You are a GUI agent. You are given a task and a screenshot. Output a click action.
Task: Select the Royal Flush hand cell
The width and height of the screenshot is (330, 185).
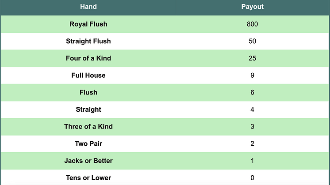pos(88,24)
